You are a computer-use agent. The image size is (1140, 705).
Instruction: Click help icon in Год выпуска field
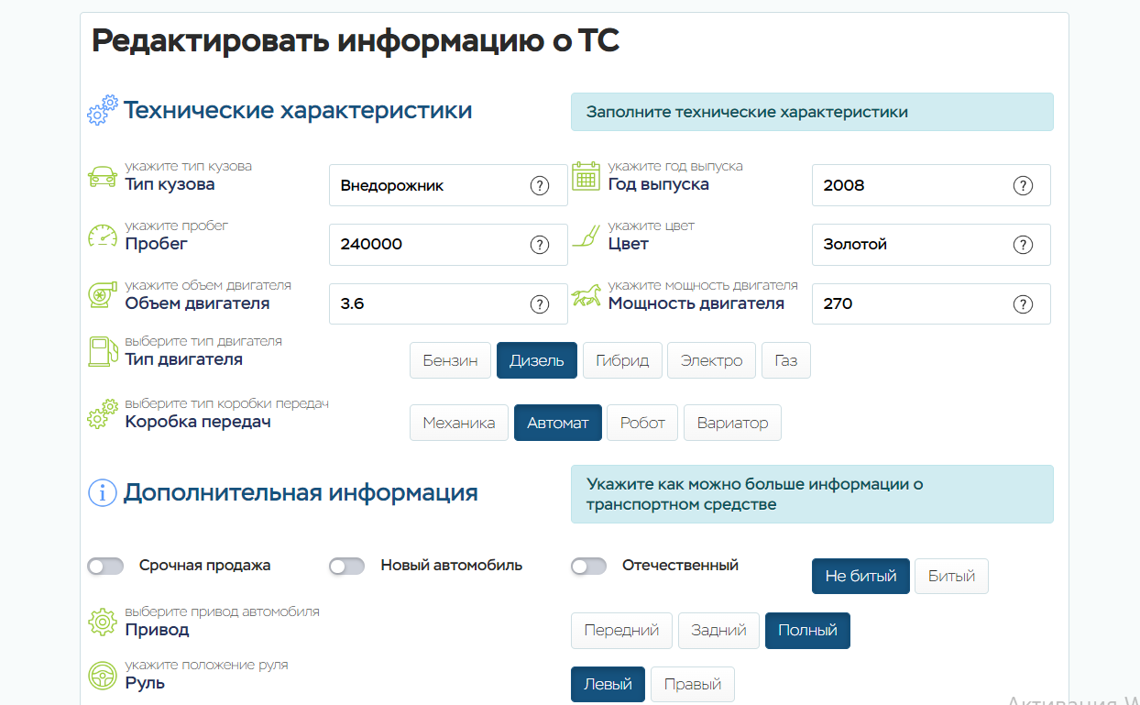pos(1023,186)
